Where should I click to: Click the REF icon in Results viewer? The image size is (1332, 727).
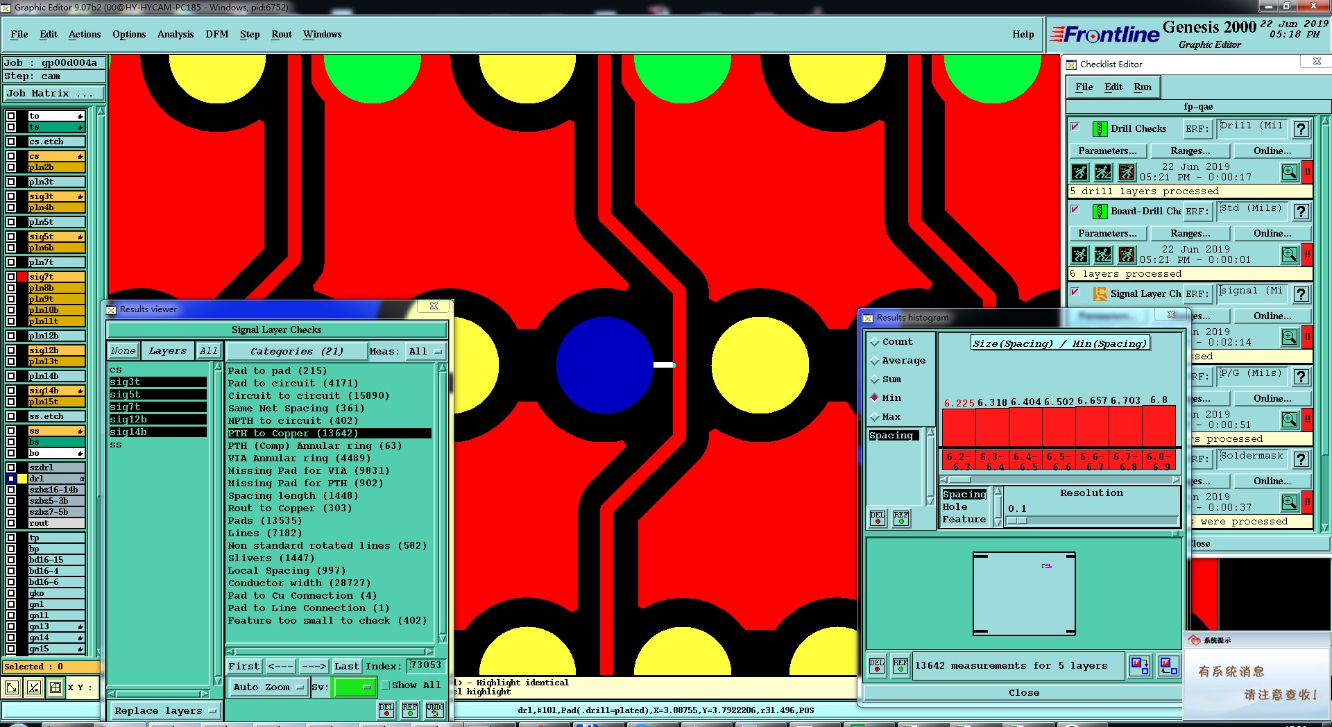pyautogui.click(x=410, y=710)
